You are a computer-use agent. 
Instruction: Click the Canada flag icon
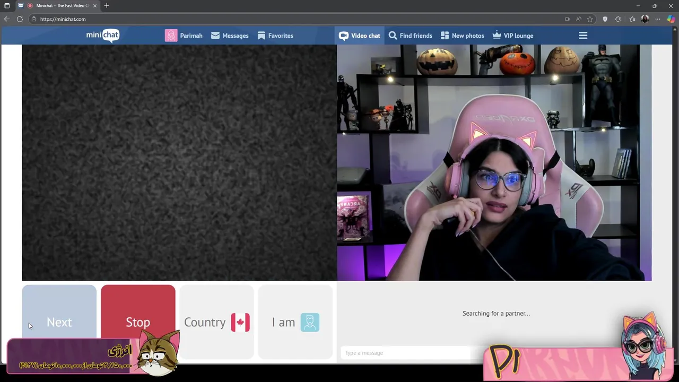tap(240, 322)
